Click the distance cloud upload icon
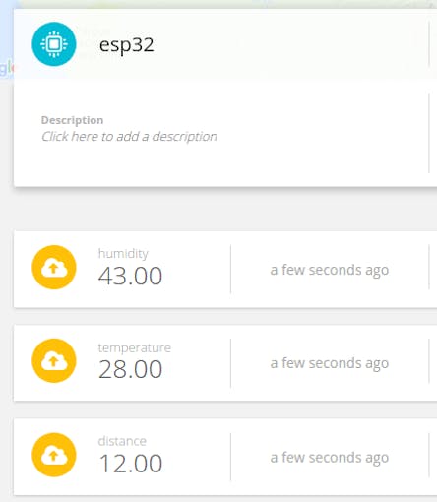437x502 pixels. coord(54,455)
